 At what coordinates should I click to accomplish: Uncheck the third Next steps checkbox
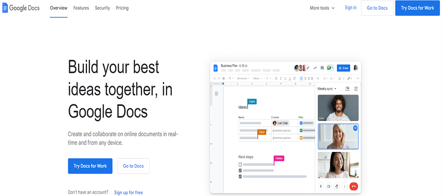pos(240,176)
